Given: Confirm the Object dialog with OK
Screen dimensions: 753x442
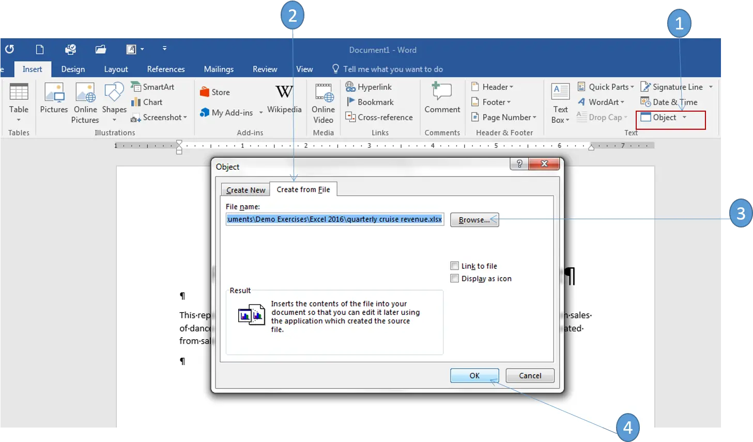Looking at the screenshot, I should click(x=474, y=376).
